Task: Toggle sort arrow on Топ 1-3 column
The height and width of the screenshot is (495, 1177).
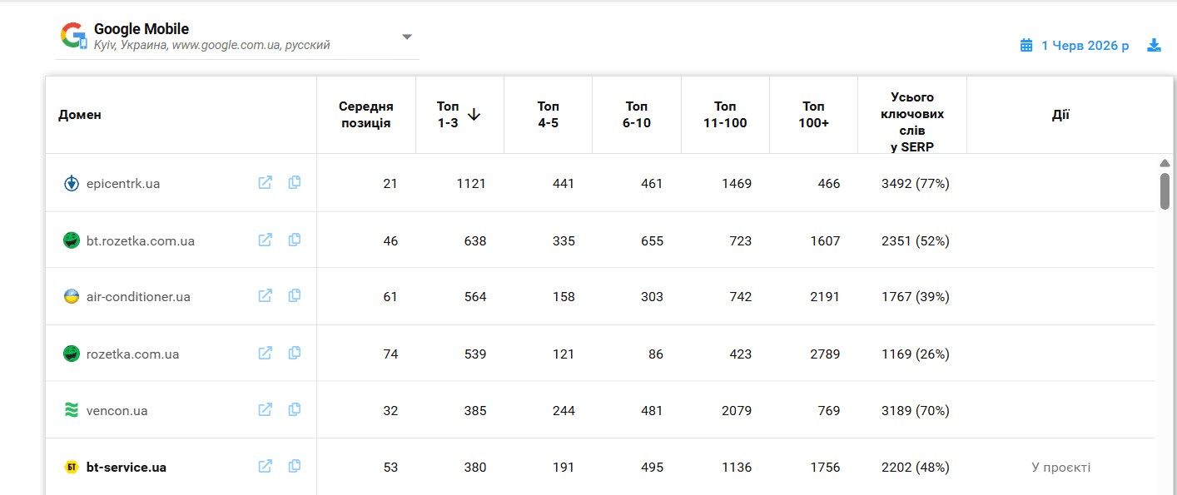Action: (x=474, y=114)
